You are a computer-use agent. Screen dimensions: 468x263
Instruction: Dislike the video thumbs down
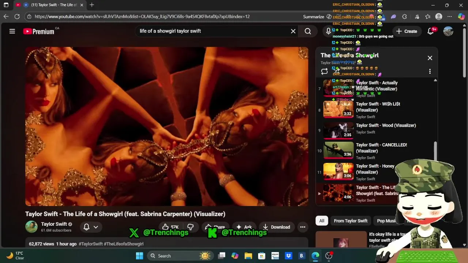point(190,227)
